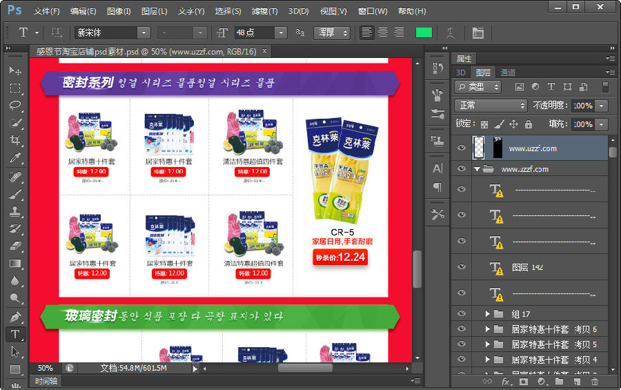
Task: Select the Blur tool
Action: pyautogui.click(x=15, y=282)
